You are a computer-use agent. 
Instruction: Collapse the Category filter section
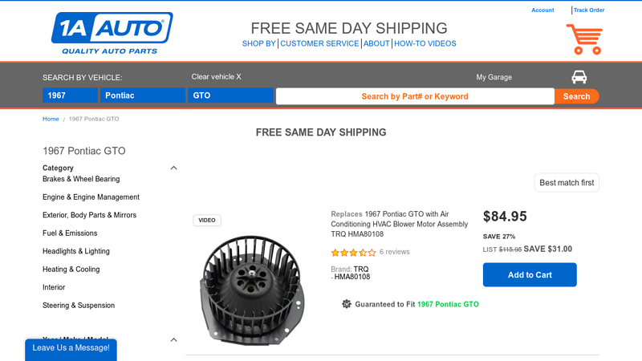click(x=173, y=168)
